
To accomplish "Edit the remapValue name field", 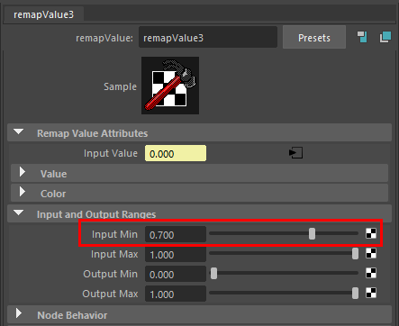I will [208, 37].
